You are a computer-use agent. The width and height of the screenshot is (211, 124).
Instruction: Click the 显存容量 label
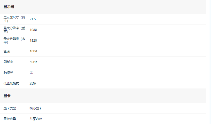[10, 119]
